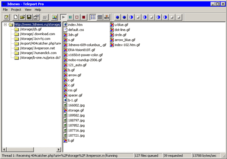Click the fifth thread status indicator
The height and width of the screenshot is (159, 227).
point(144,17)
